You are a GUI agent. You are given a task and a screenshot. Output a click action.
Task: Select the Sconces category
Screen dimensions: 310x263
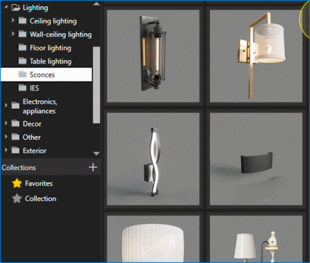[46, 75]
